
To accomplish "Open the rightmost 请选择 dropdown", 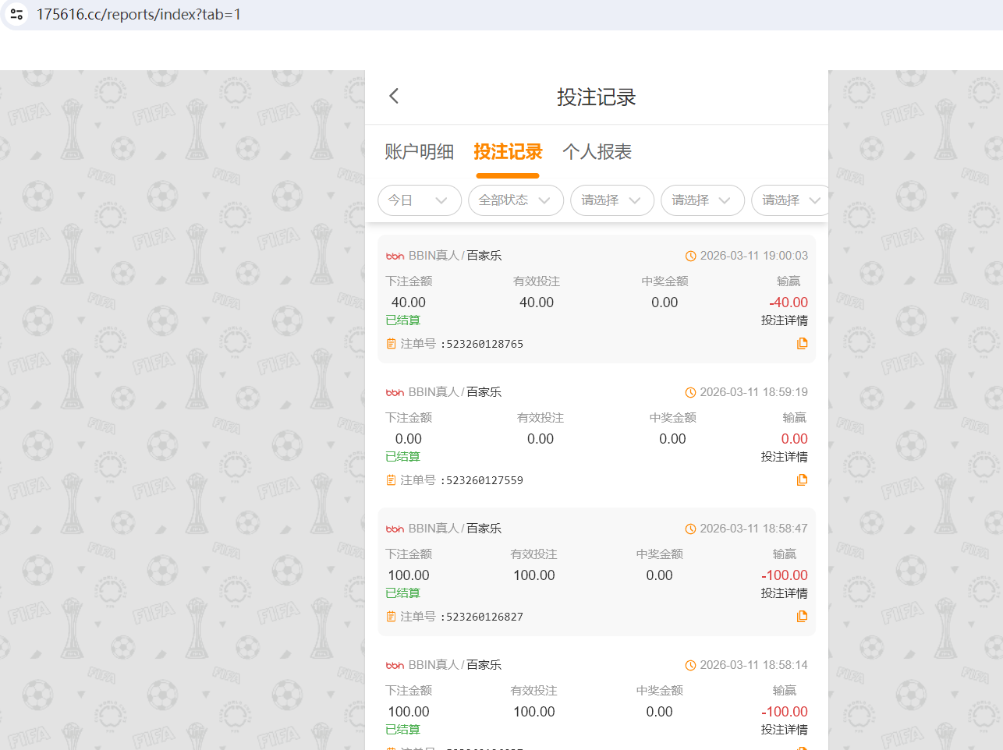I will pos(790,200).
